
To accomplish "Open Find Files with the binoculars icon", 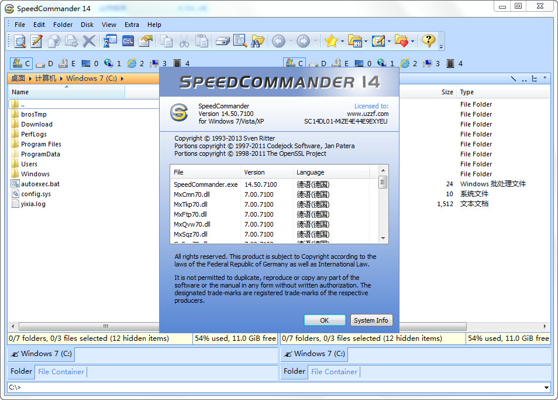I will point(257,41).
